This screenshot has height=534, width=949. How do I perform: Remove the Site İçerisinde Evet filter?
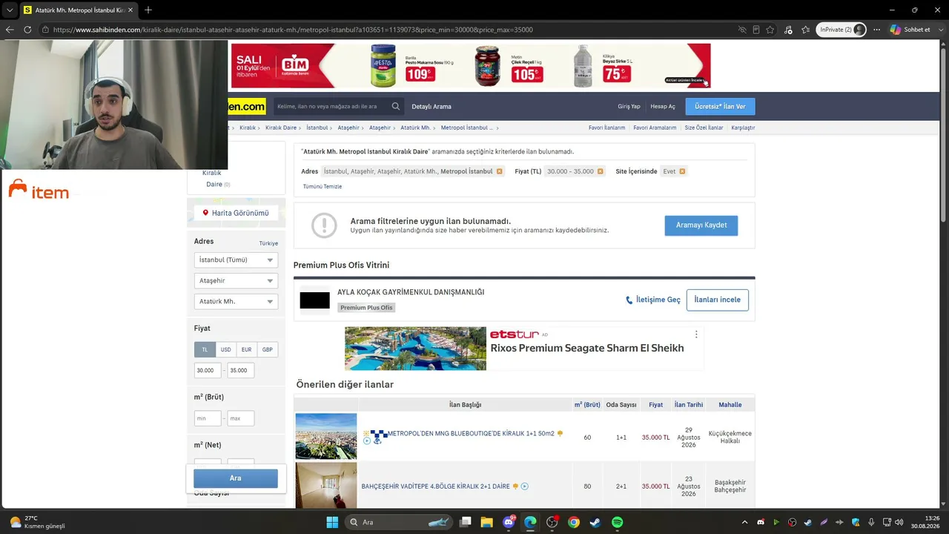pos(682,171)
